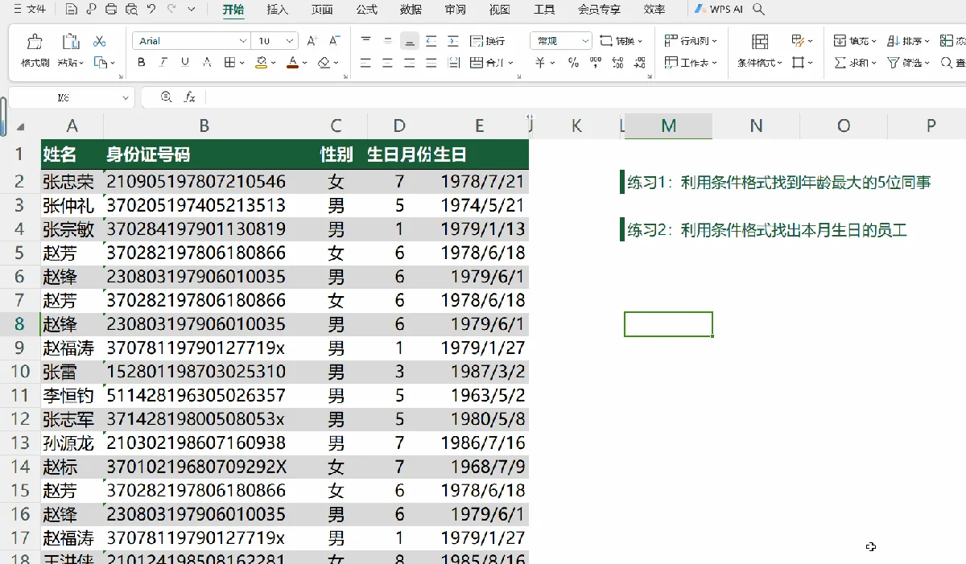Decrease font size with the A- icon
Image resolution: width=966 pixels, height=564 pixels.
[334, 41]
